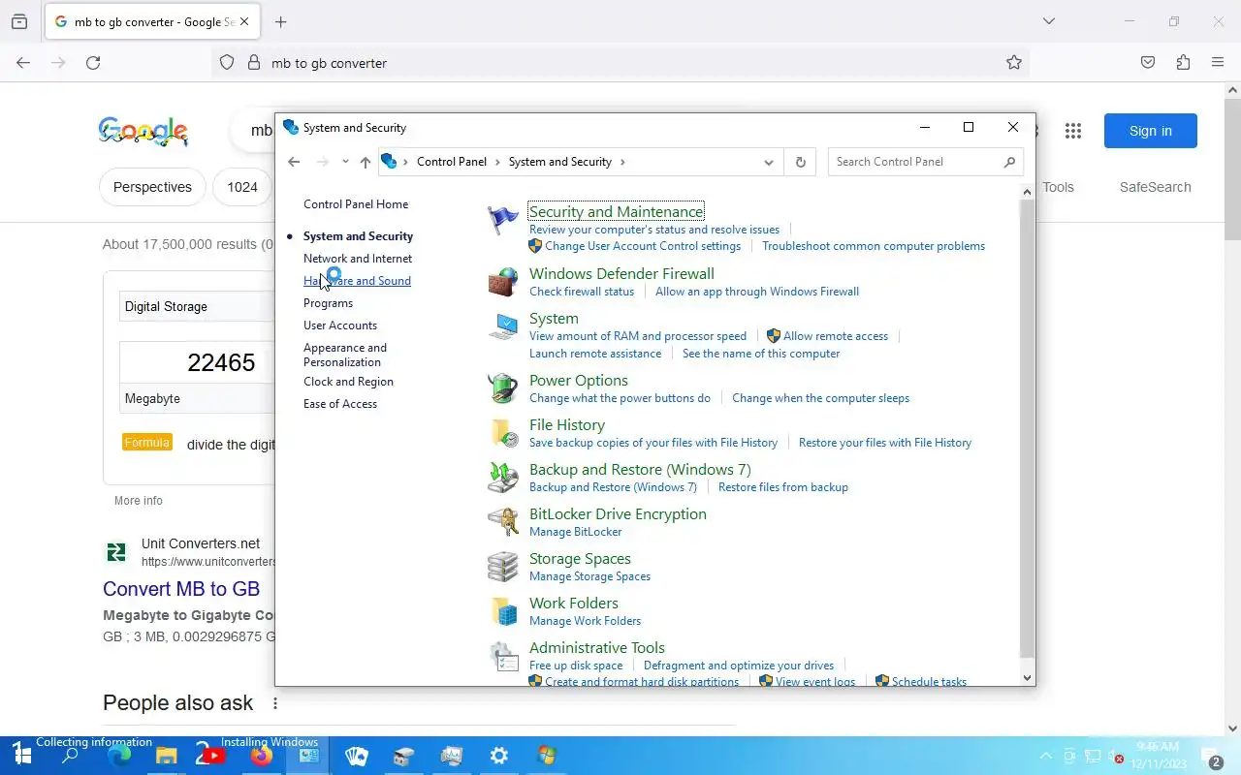Open Hardware and Sound category
This screenshot has height=775, width=1241.
pos(357,281)
